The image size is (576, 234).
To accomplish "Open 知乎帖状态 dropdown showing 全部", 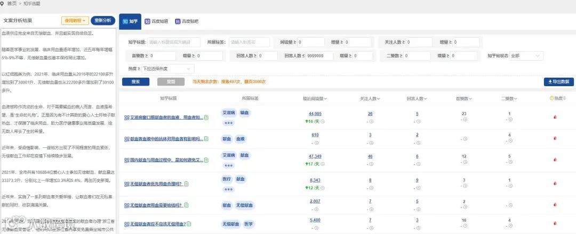I will [526, 56].
